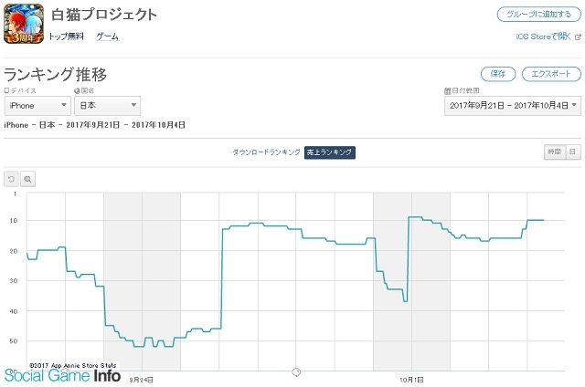Toggle chart view to 日 (daily)

pos(573,152)
